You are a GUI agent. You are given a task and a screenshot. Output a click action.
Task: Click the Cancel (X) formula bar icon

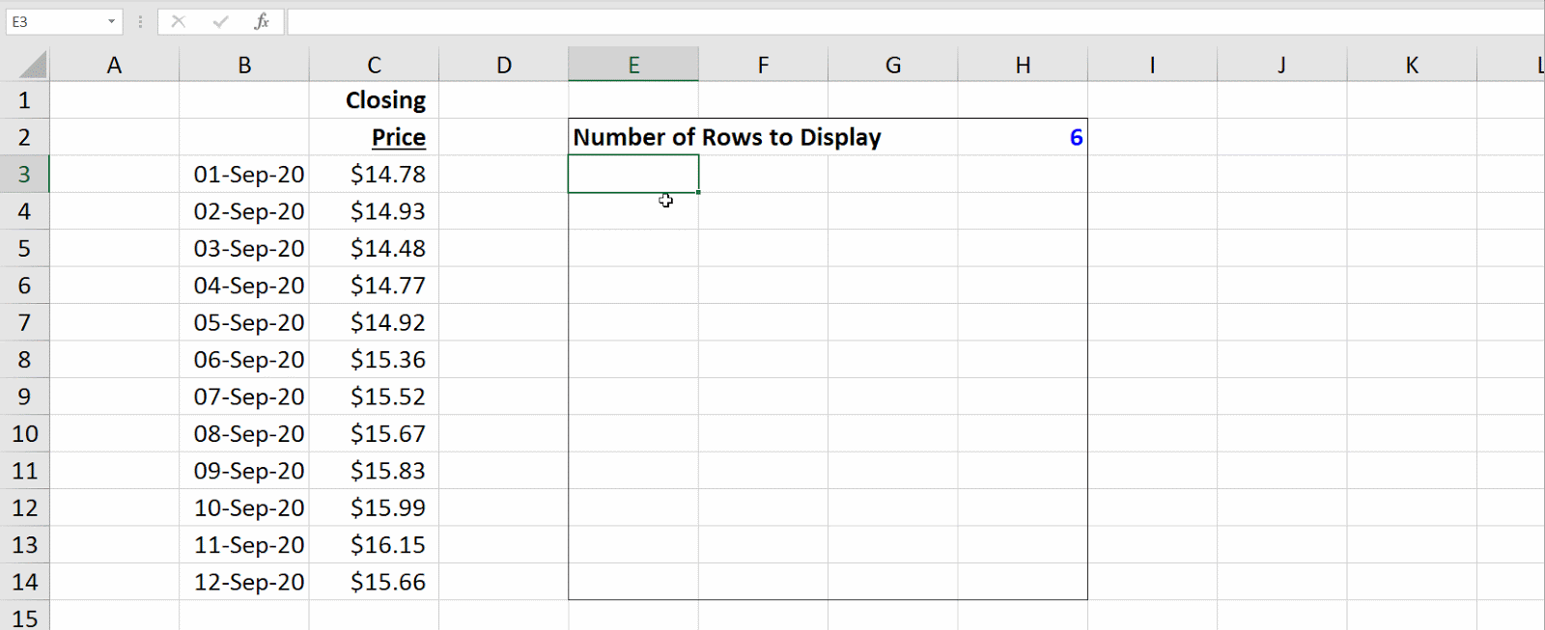tap(178, 21)
